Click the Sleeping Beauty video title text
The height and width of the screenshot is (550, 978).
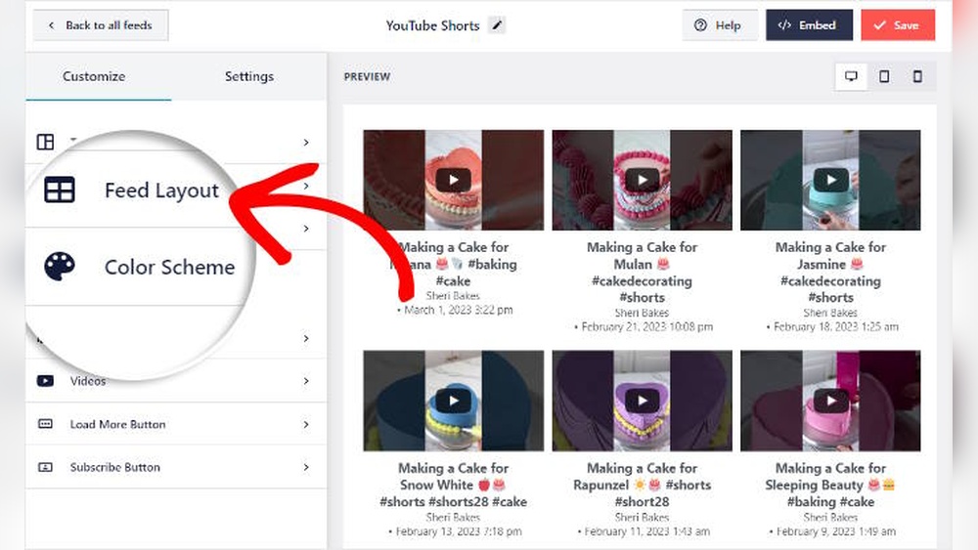pyautogui.click(x=830, y=485)
